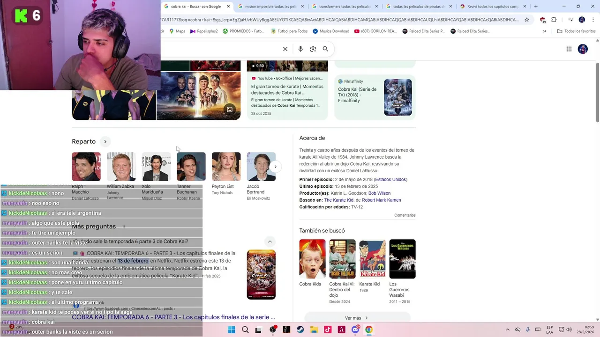Show more bookmarks overflow chevron
The width and height of the screenshot is (600, 337).
click(544, 31)
